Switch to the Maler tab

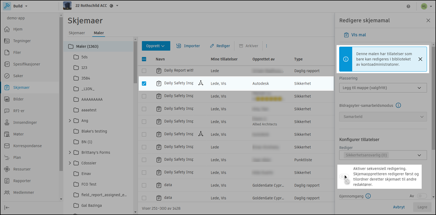99,33
